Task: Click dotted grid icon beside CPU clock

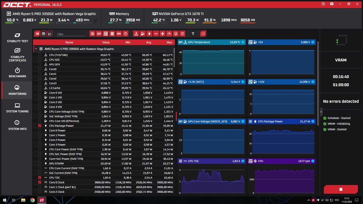Action: tap(95, 21)
